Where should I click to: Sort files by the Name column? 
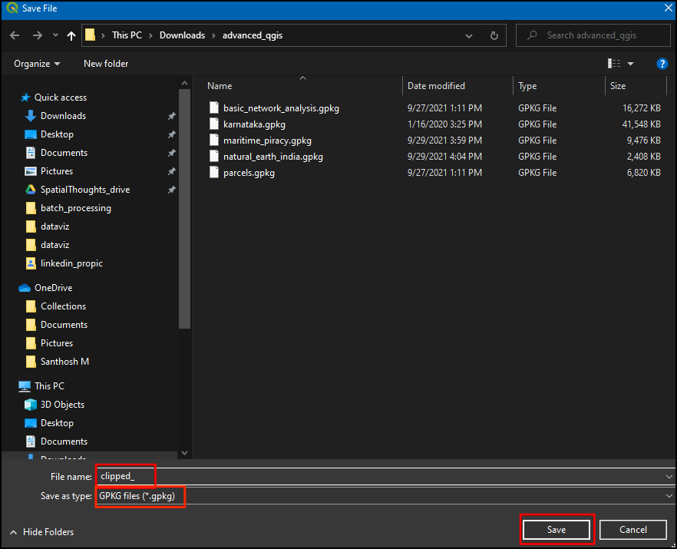(x=220, y=86)
